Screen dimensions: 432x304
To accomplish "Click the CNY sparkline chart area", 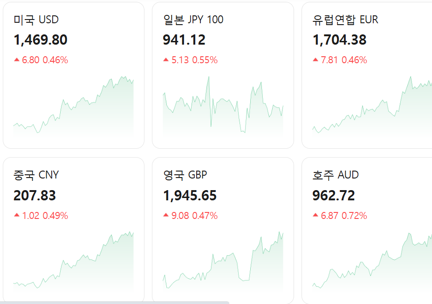I will (x=73, y=260).
